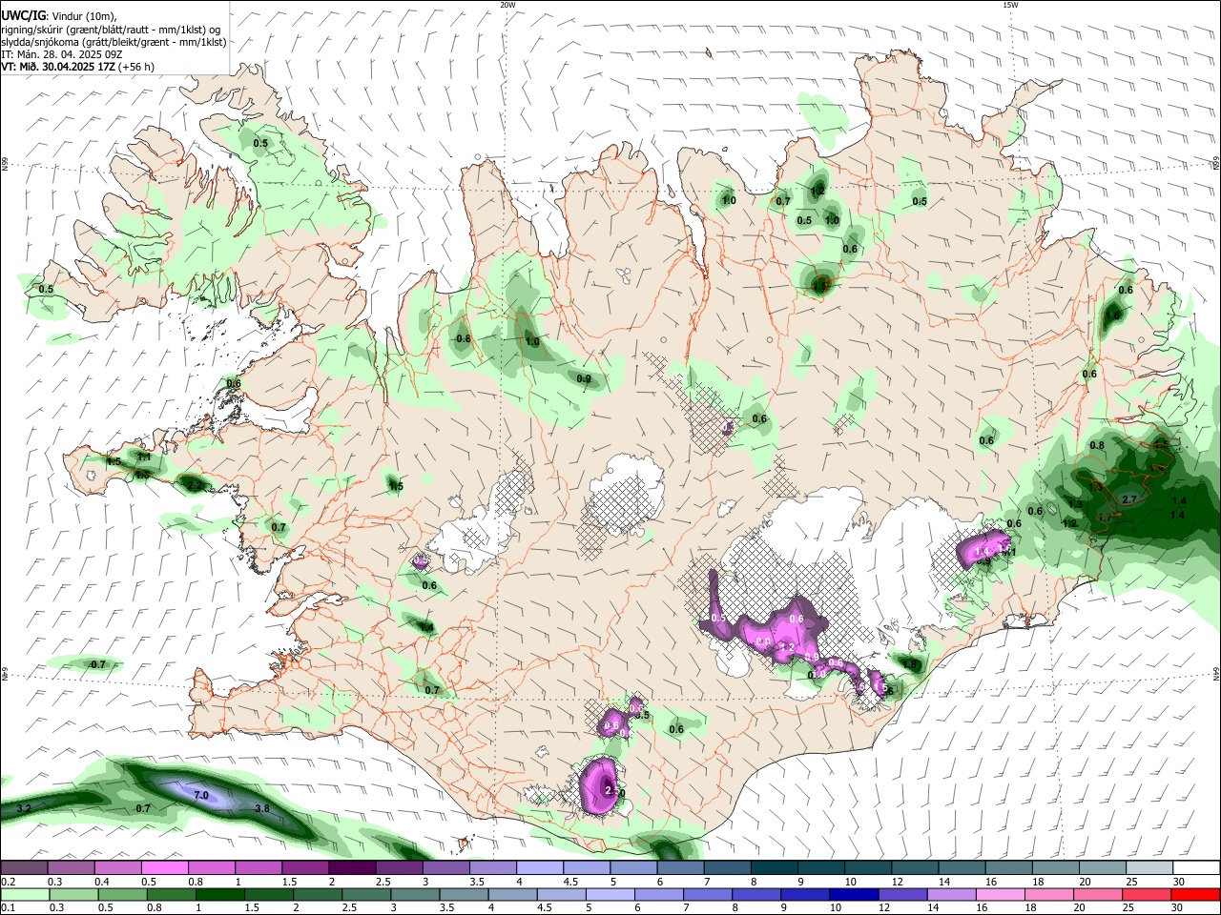Click the 'rigning/skúrir' legend description line

(x=111, y=30)
